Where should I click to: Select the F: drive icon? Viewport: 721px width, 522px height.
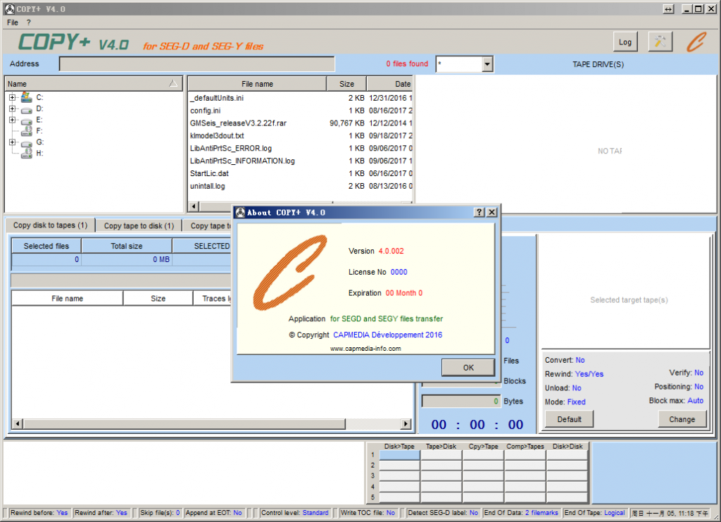pyautogui.click(x=27, y=131)
